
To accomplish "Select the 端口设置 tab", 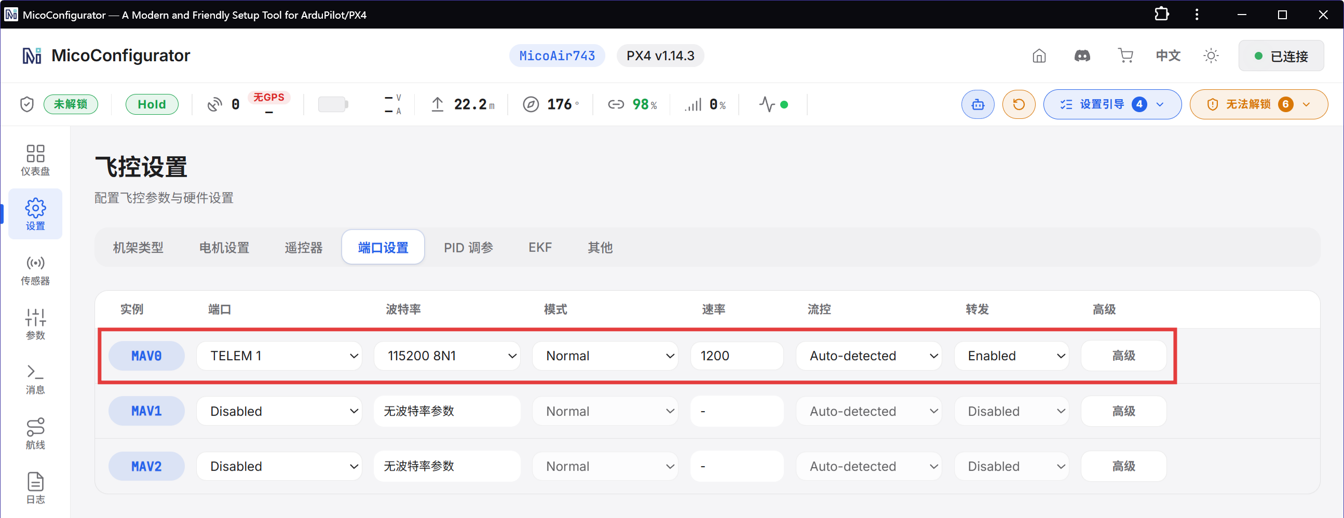I will [x=383, y=247].
